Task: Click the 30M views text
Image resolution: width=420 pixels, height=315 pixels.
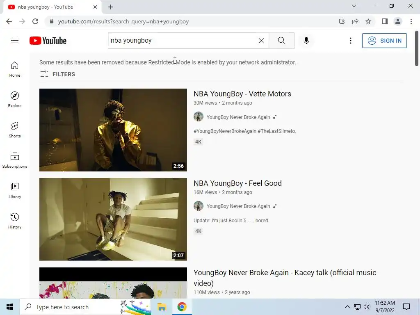Action: point(205,103)
